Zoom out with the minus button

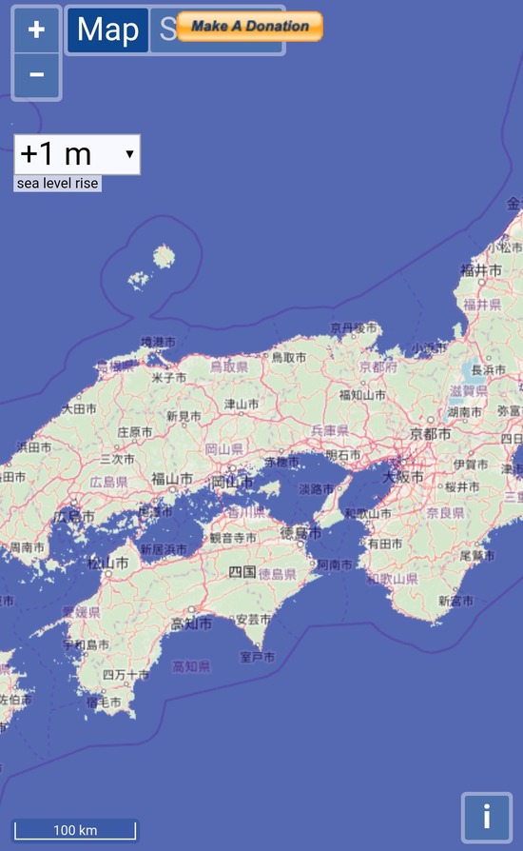(x=36, y=75)
